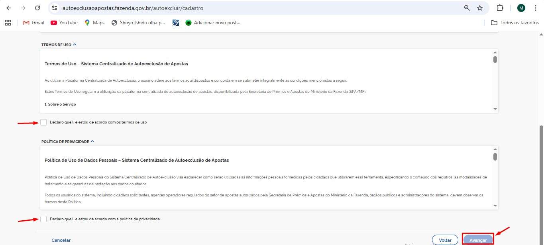Open Gmail from the bookmarks bar
Screen dimensions: 544x245
click(33, 23)
